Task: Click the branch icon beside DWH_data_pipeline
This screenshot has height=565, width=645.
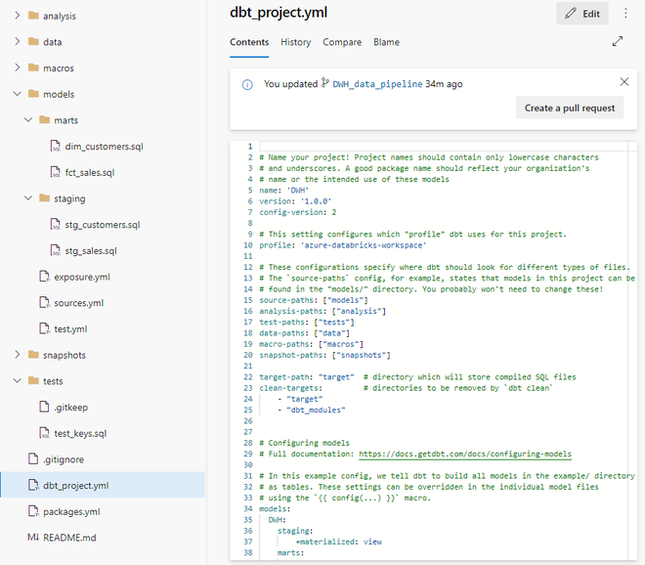Action: coord(325,84)
